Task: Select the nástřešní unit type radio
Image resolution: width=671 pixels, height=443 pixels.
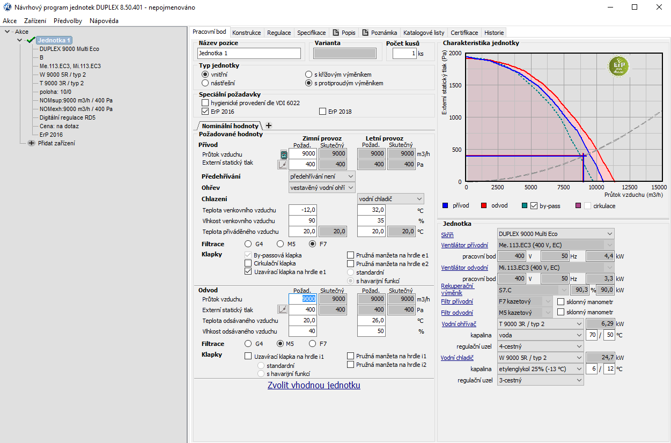Action: [205, 83]
